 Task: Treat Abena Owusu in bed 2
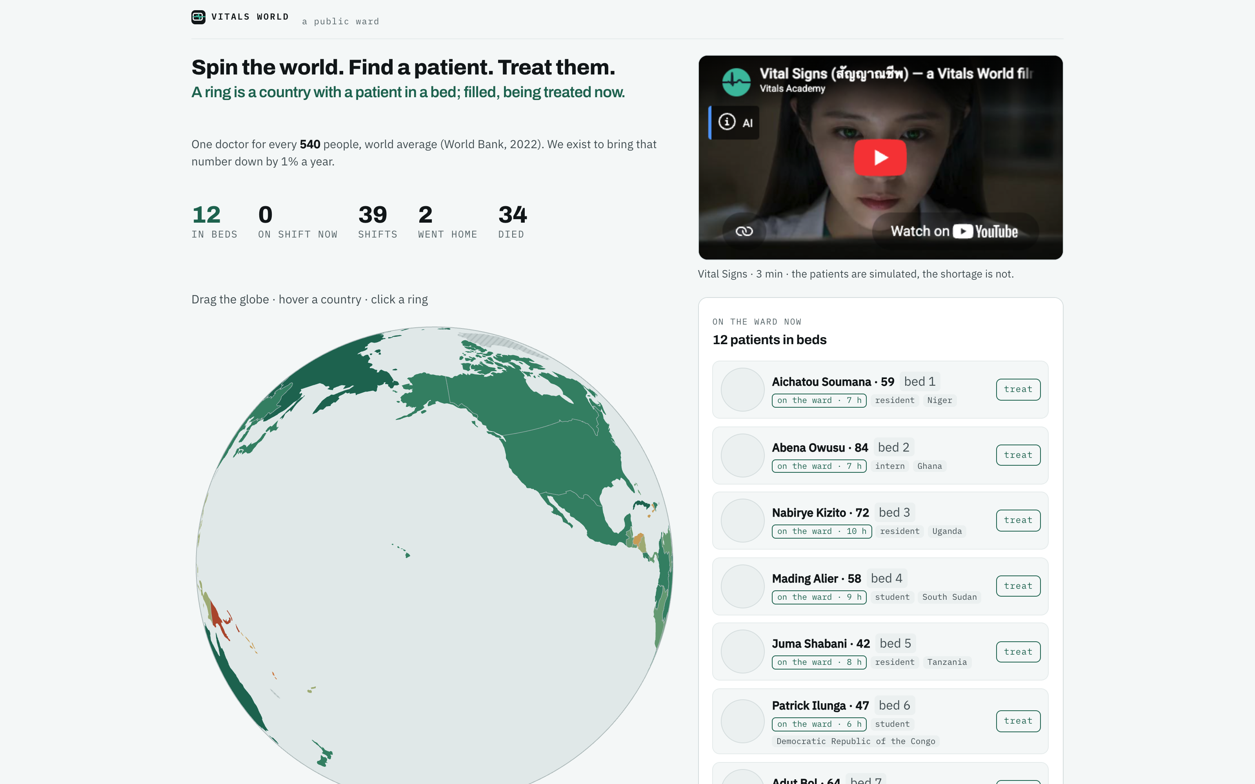click(x=1018, y=455)
